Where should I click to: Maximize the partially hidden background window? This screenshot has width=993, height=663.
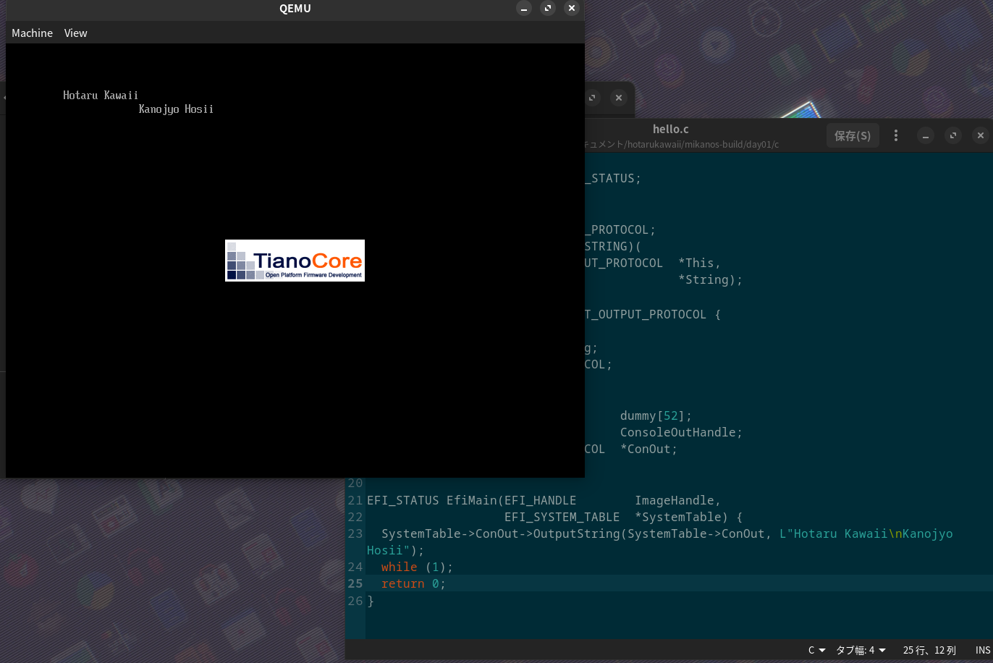(593, 98)
